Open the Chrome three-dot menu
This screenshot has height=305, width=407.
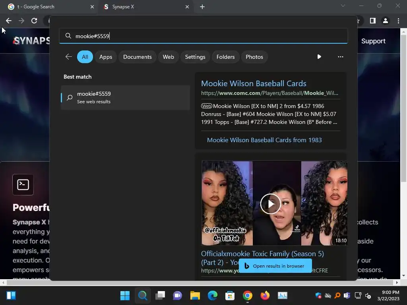click(398, 21)
